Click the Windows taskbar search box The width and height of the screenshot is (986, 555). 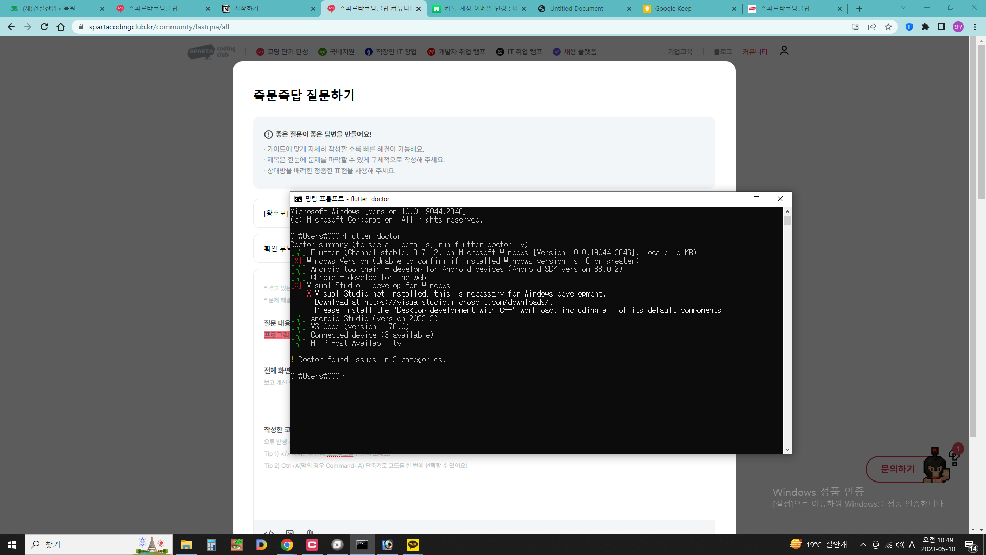click(x=99, y=545)
